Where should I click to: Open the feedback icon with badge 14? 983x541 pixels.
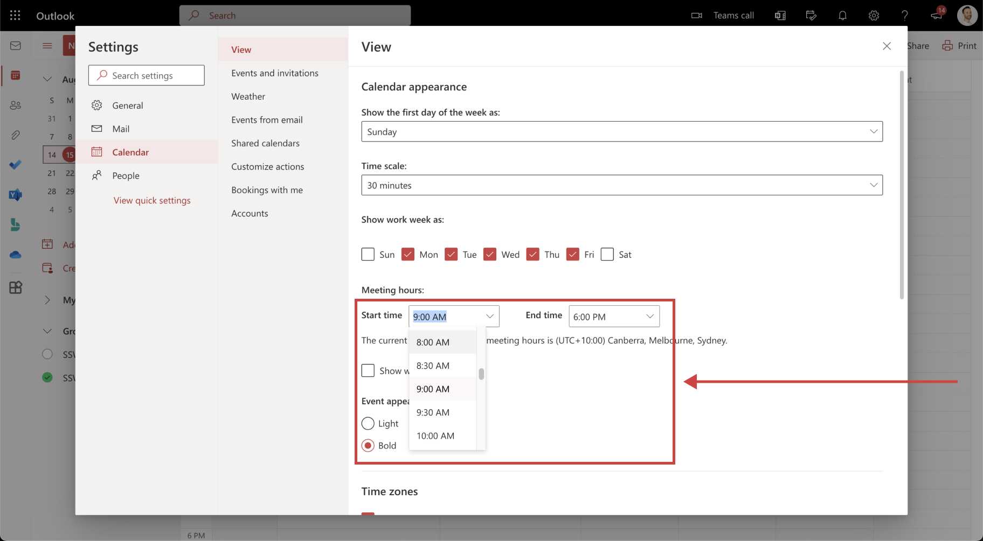937,15
